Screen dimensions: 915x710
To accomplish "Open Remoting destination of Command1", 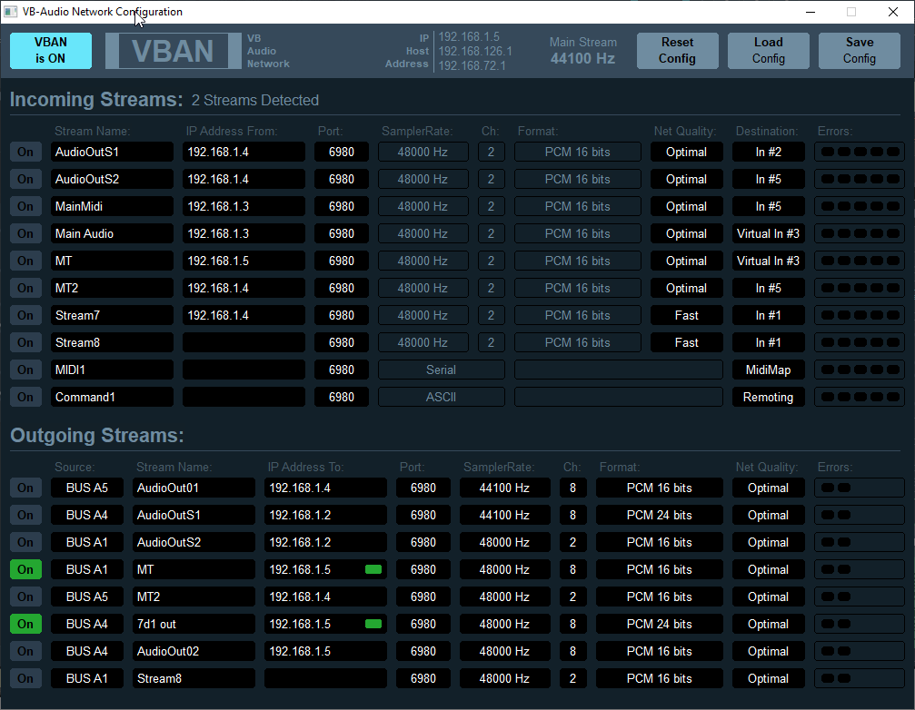I will [x=768, y=397].
